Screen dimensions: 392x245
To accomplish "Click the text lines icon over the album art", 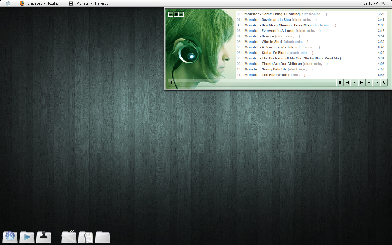I will [181, 14].
